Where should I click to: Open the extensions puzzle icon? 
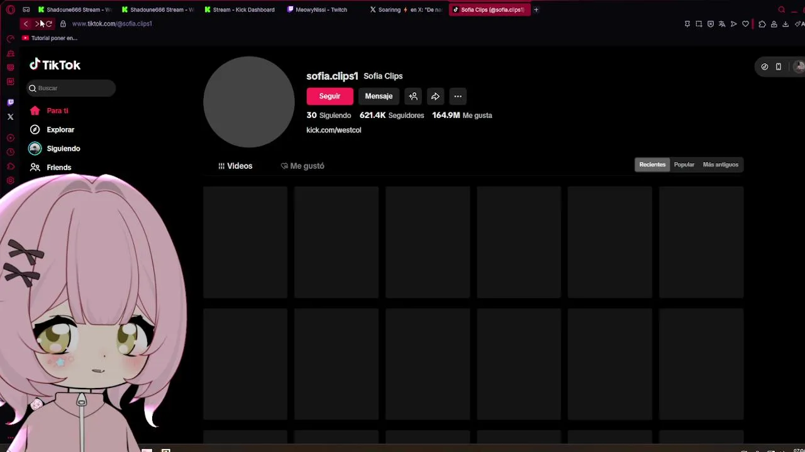point(762,24)
